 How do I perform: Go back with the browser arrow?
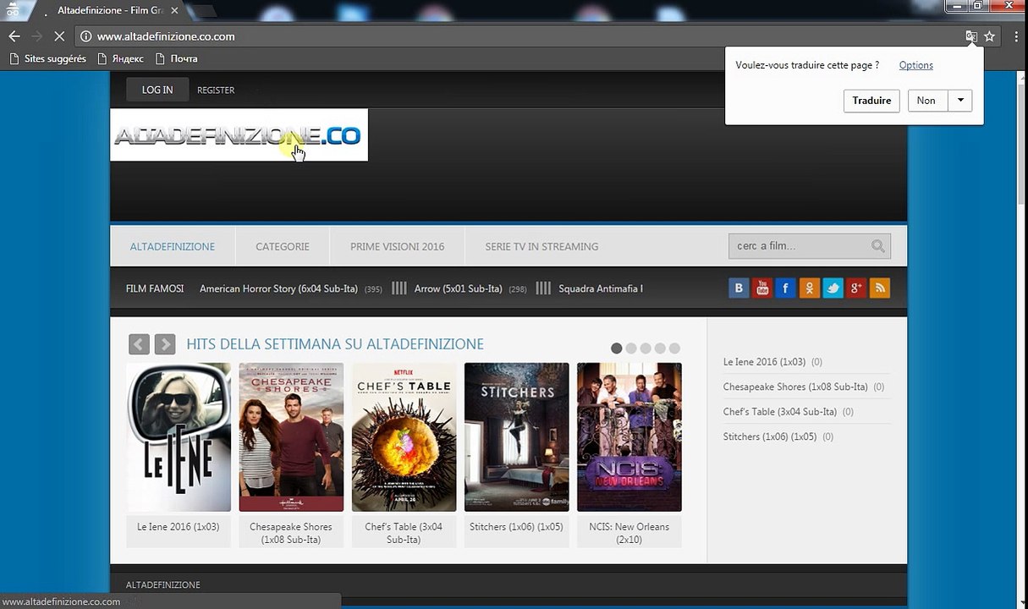click(14, 36)
